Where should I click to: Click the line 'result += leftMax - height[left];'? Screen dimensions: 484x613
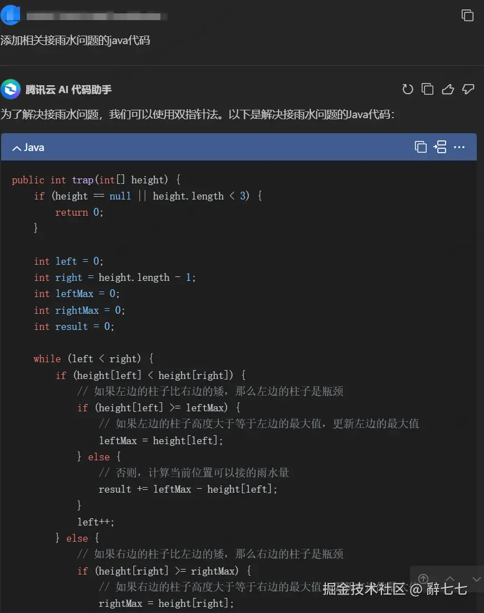[x=188, y=489]
